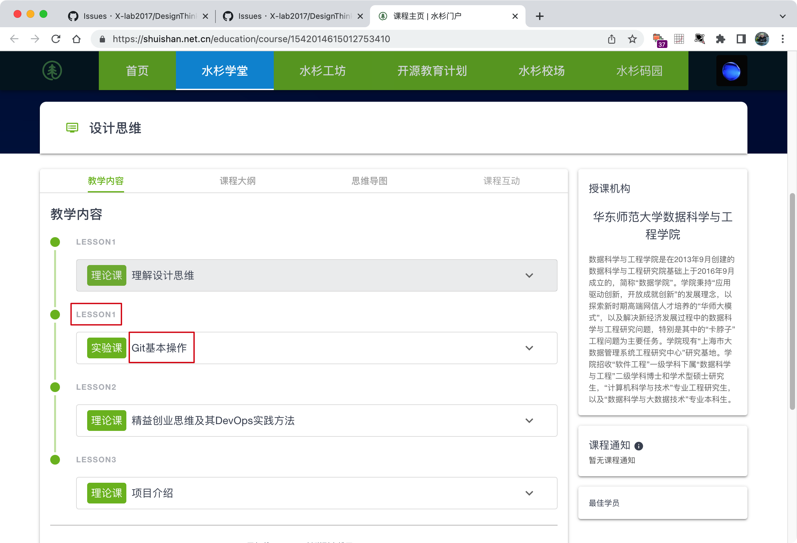Click the LESSON2 timeline dot marker

tap(55, 387)
